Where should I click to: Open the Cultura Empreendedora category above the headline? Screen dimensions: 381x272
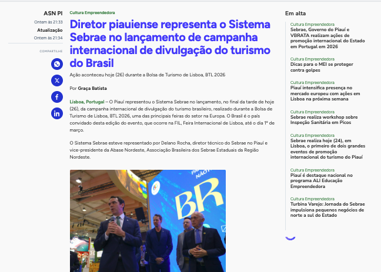click(92, 12)
